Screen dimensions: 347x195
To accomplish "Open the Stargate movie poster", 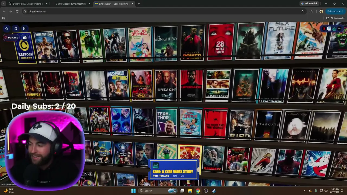I will coord(268,126).
